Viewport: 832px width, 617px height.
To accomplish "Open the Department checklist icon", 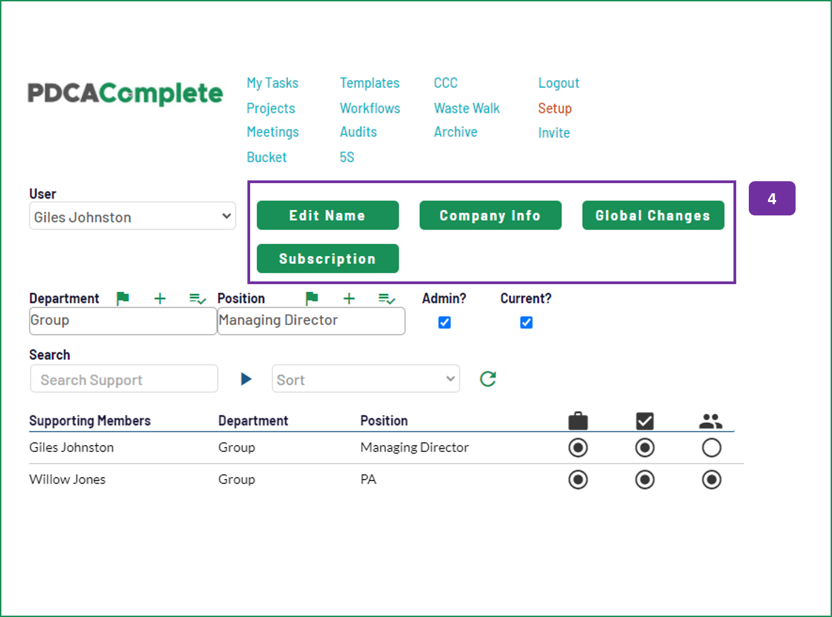I will 197,299.
